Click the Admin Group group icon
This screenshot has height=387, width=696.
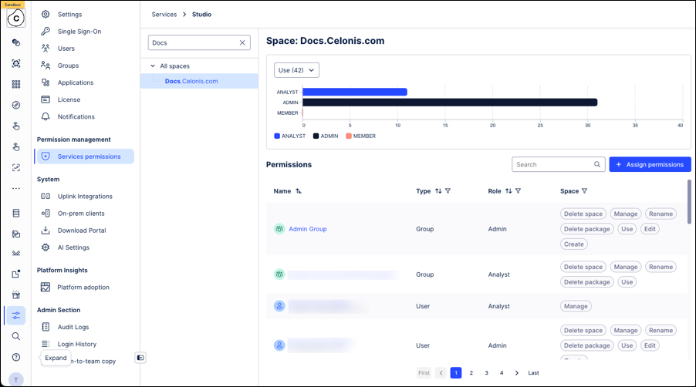[x=279, y=229]
